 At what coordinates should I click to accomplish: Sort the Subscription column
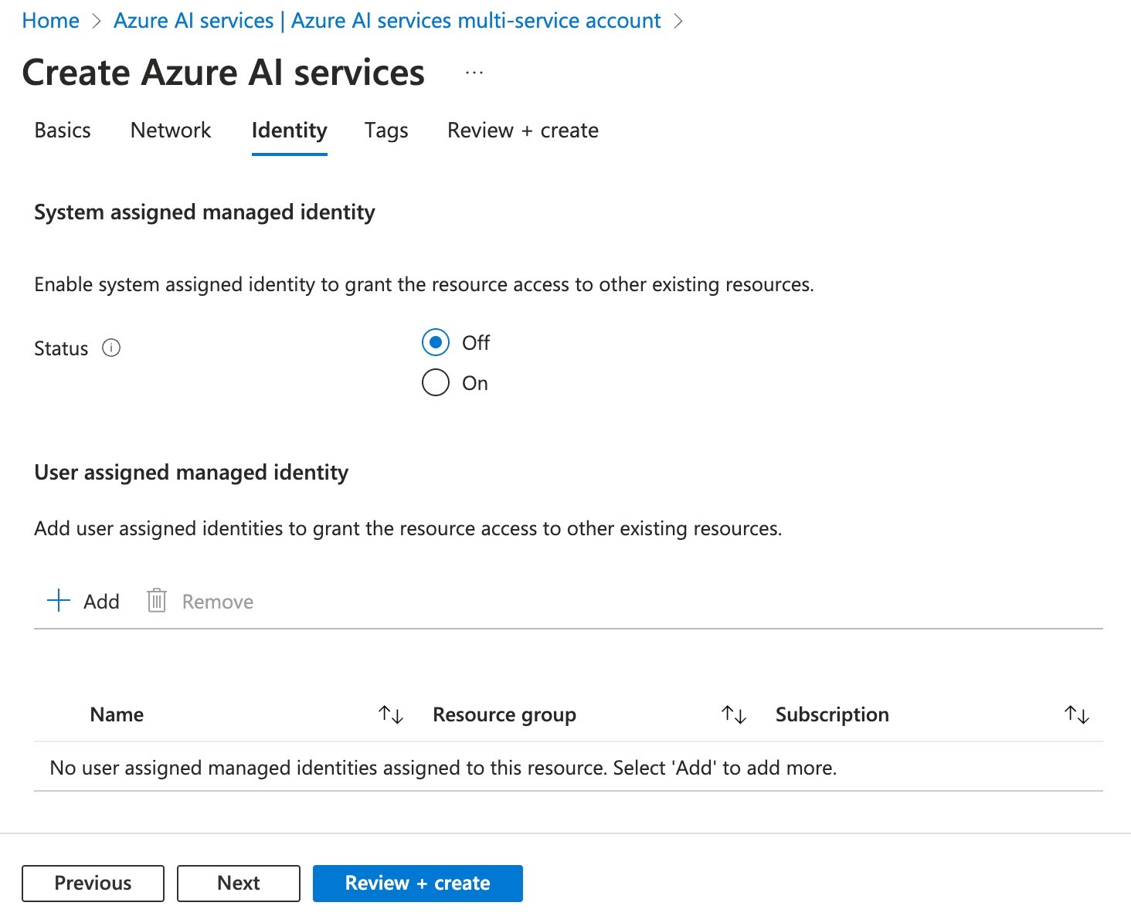(x=1075, y=714)
